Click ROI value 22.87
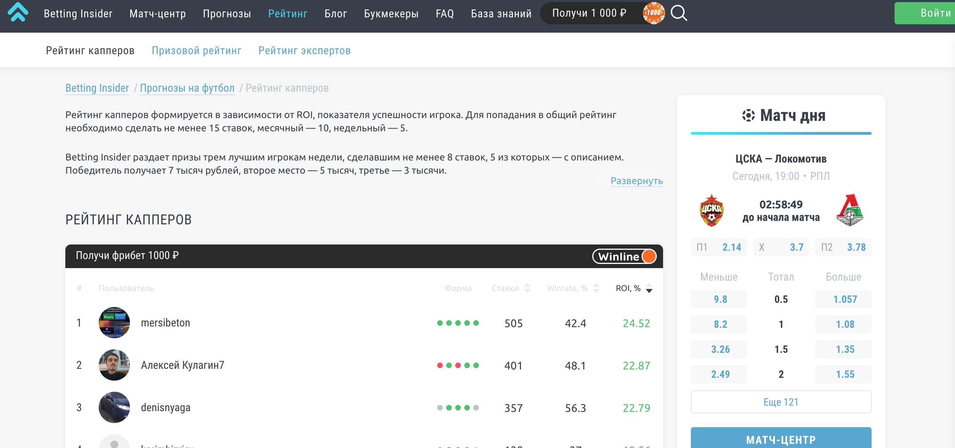This screenshot has width=955, height=448. (x=636, y=365)
